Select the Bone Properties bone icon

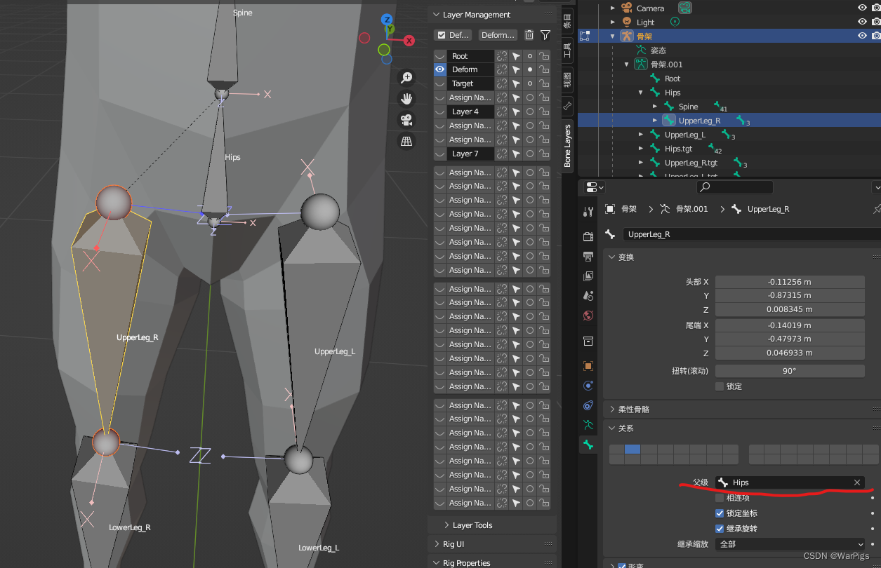(x=588, y=445)
